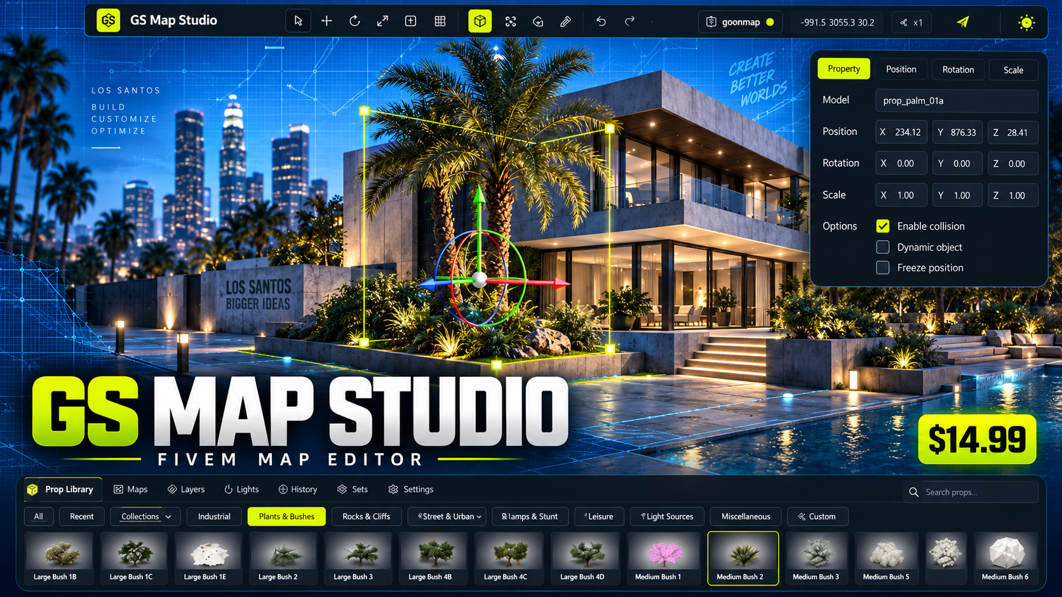Select the Large Bush 1B thumbnail
1062x597 pixels.
[58, 558]
